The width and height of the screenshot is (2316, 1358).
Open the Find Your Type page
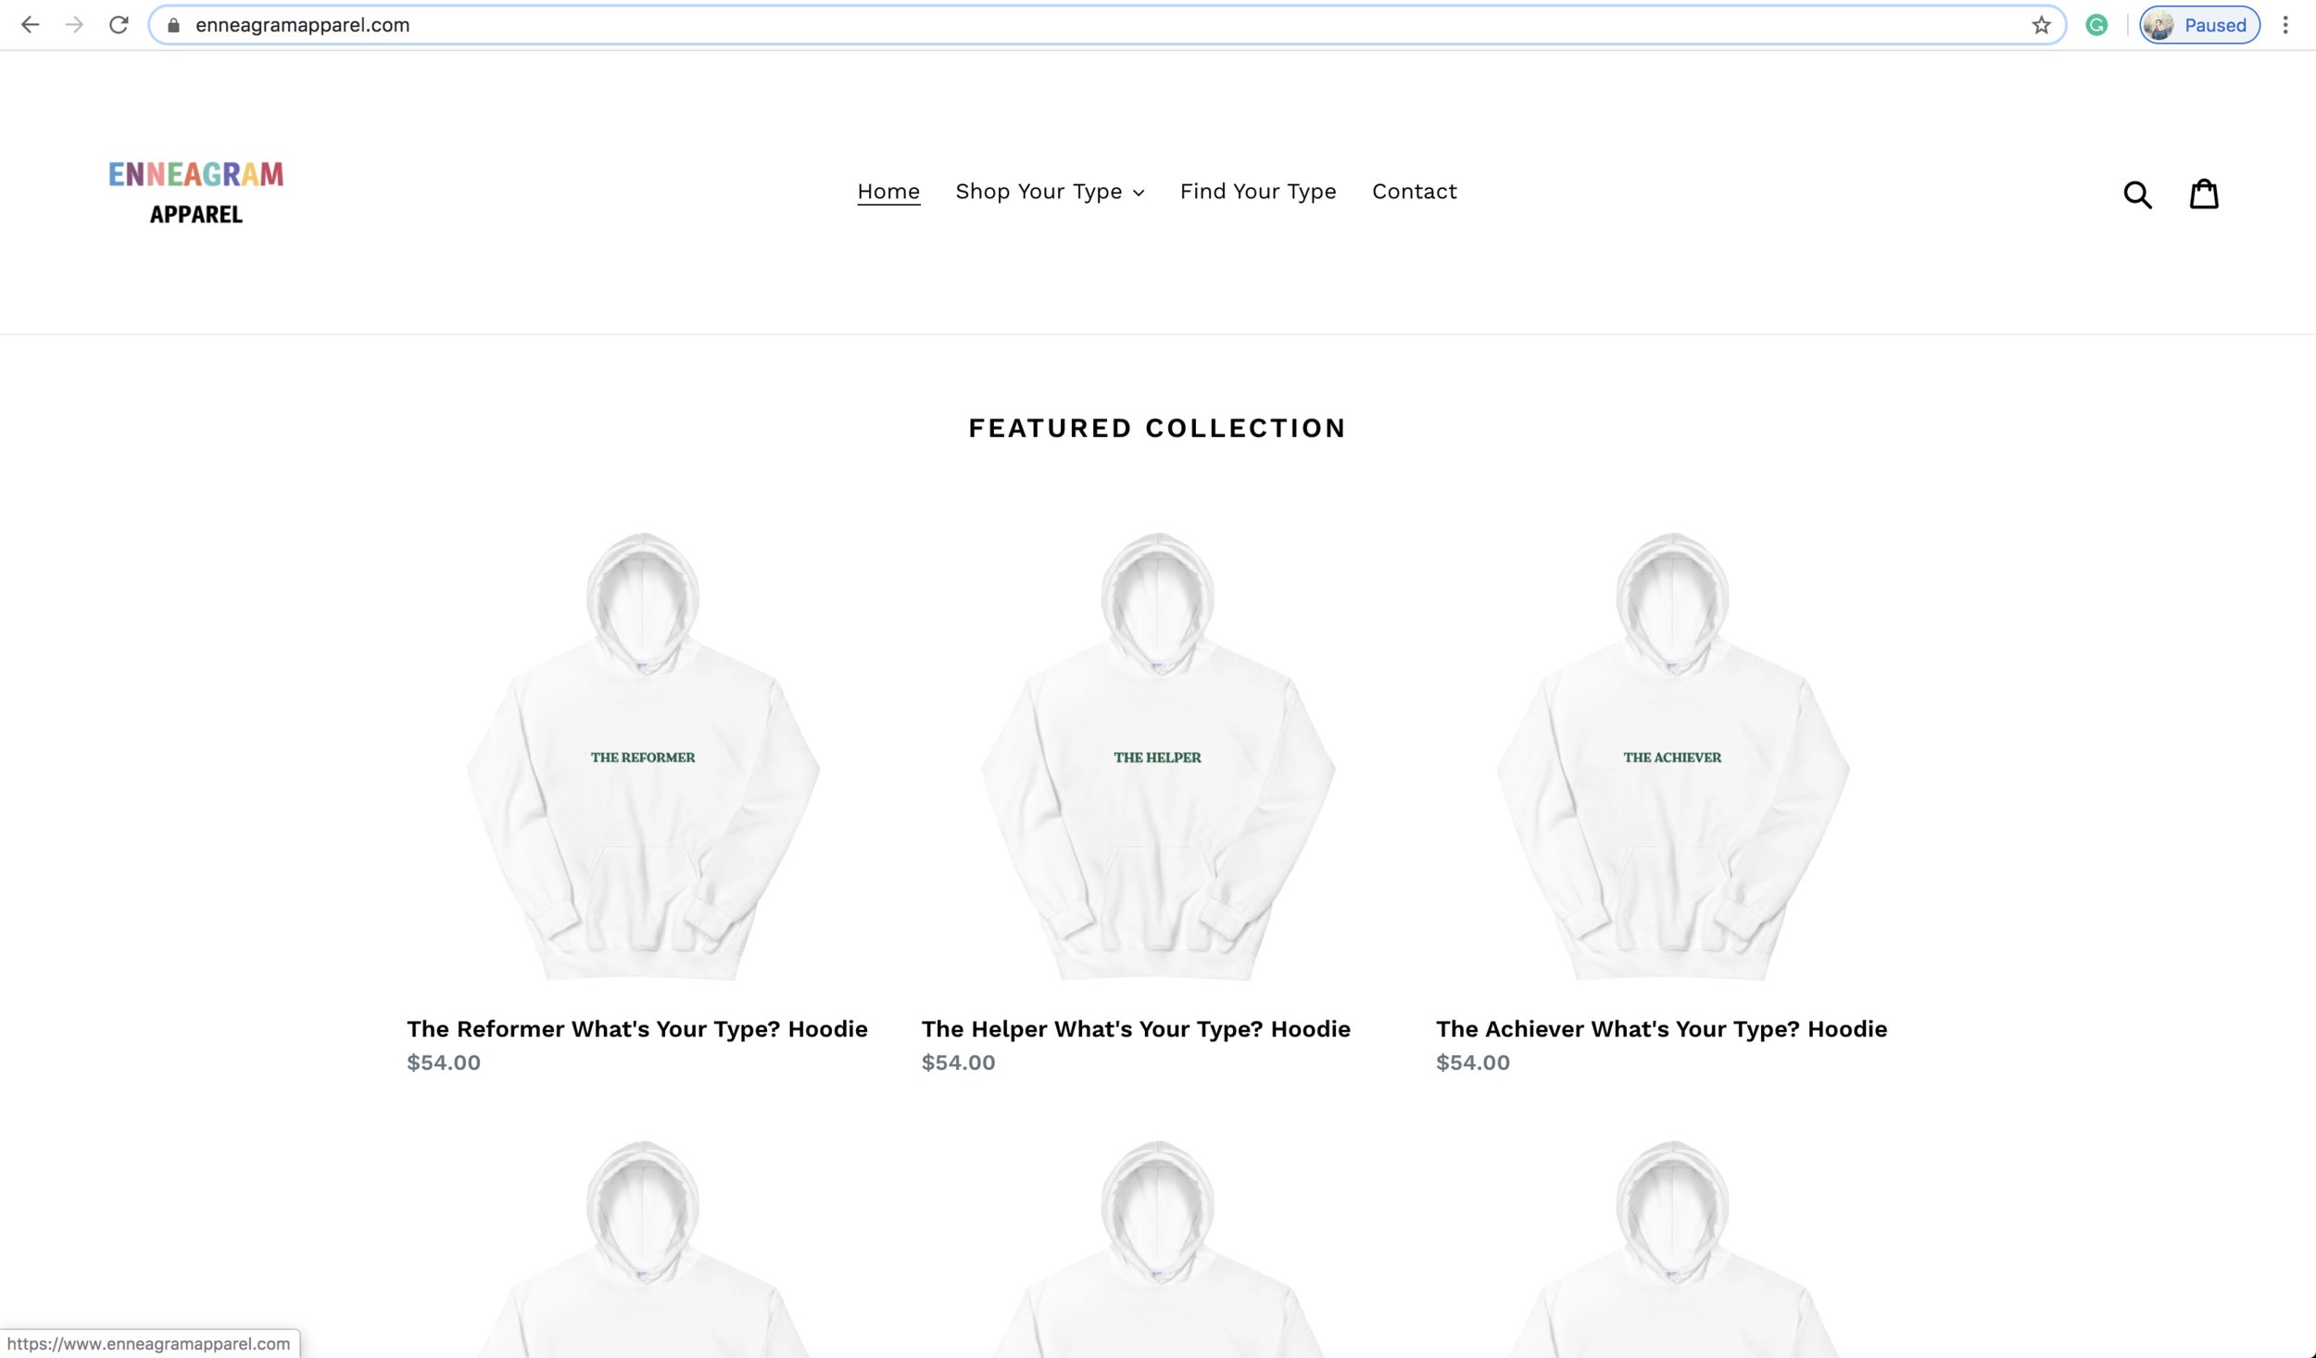coord(1257,192)
